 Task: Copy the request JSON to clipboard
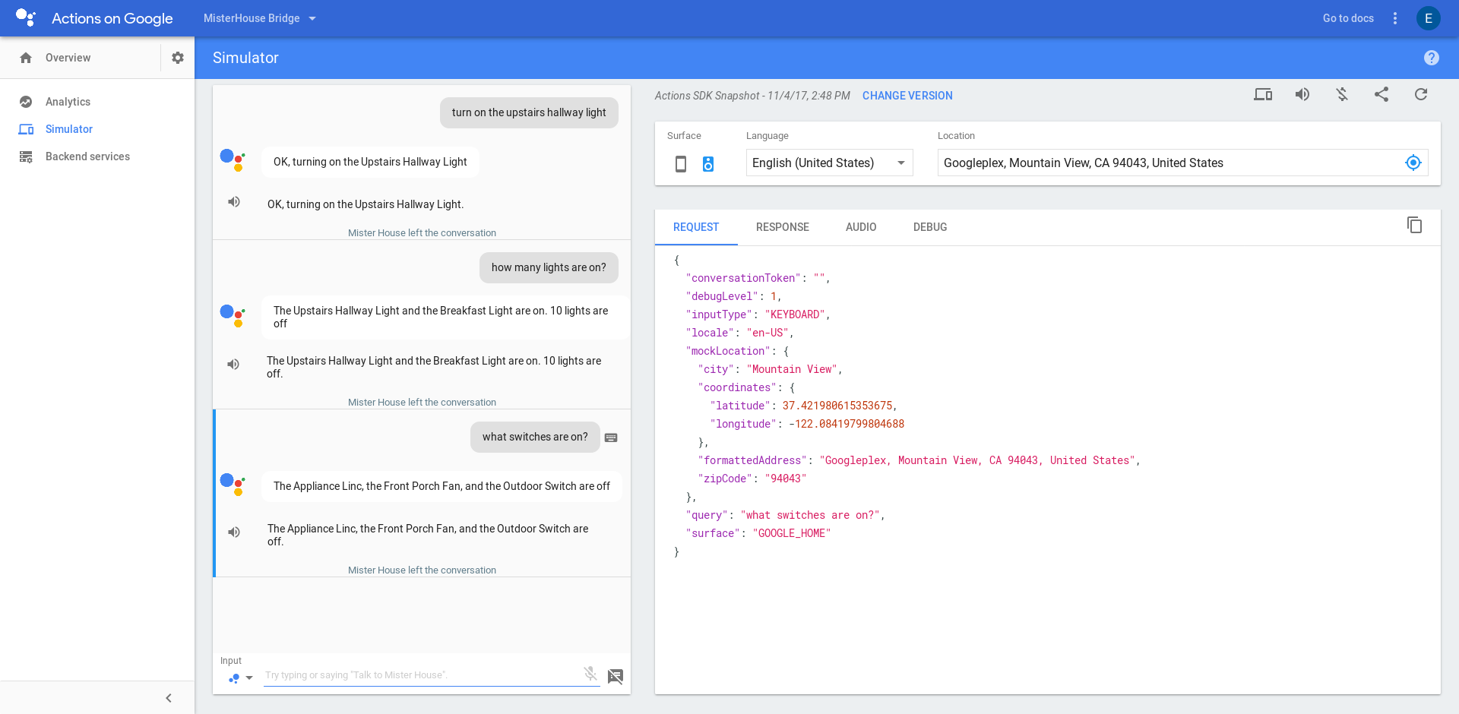1414,225
